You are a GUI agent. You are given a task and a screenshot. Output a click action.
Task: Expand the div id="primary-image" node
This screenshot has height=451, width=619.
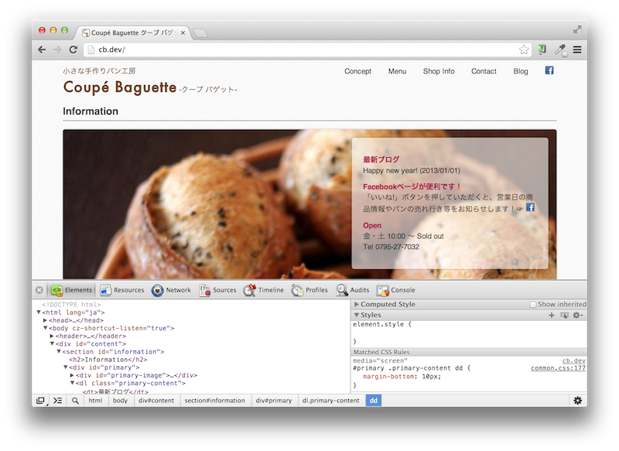coord(72,375)
